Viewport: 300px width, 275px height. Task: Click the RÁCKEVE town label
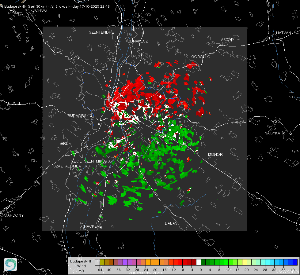93,226
